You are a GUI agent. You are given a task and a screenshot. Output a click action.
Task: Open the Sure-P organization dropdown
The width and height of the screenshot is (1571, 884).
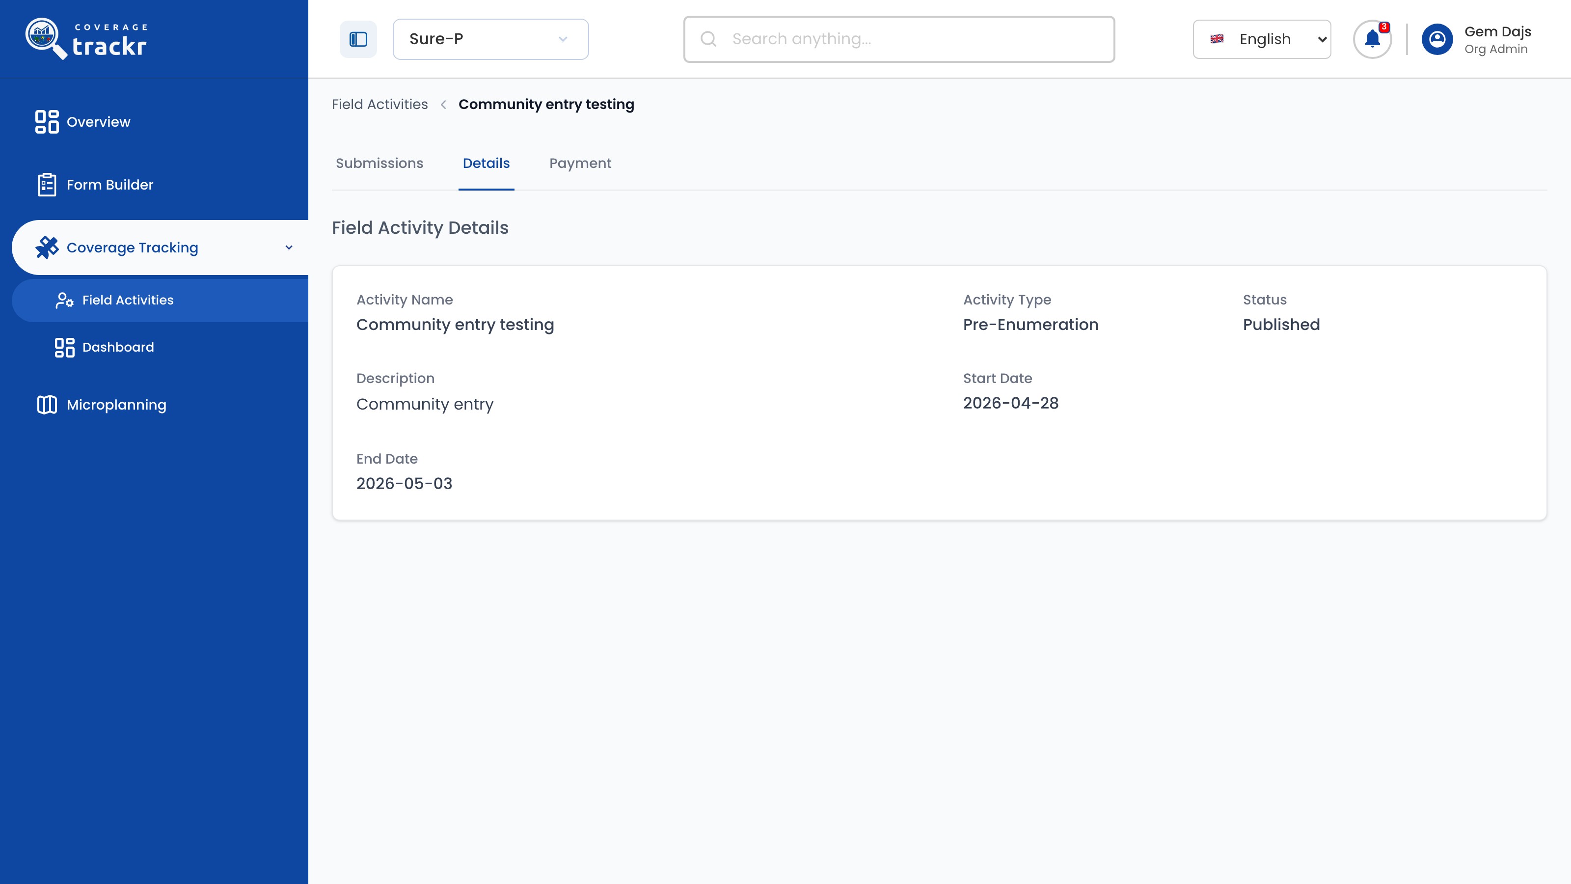(x=490, y=39)
